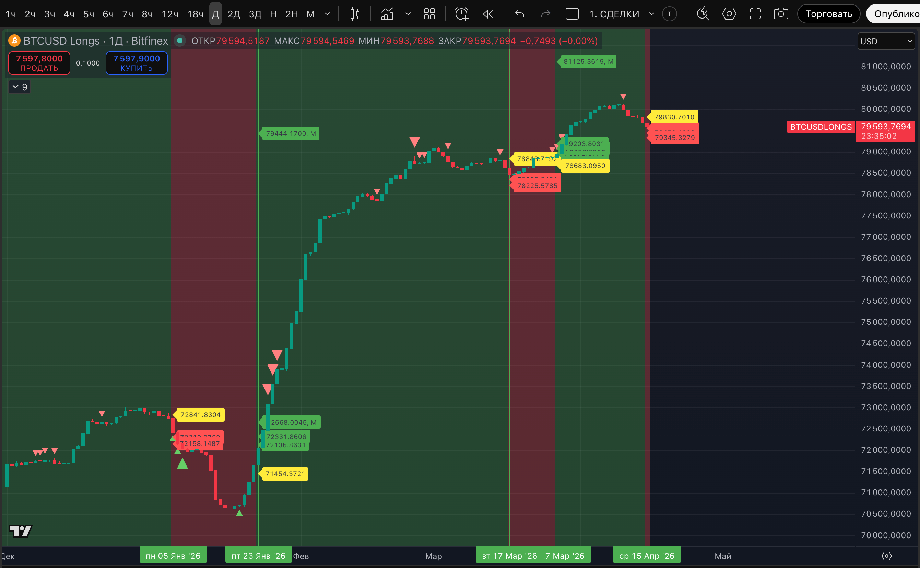
Task: Enter fullscreen chart mode
Action: (x=755, y=14)
